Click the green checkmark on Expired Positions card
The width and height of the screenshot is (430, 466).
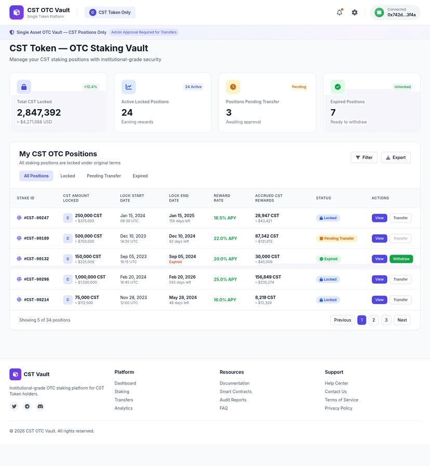point(337,87)
